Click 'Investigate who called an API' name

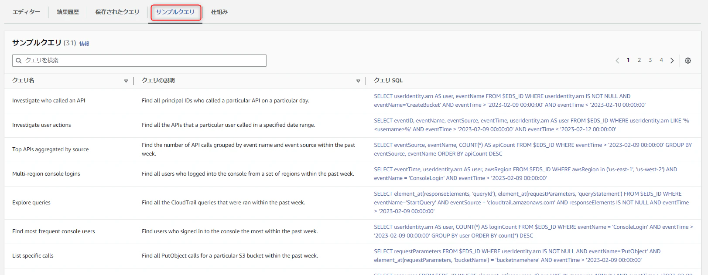(x=49, y=101)
